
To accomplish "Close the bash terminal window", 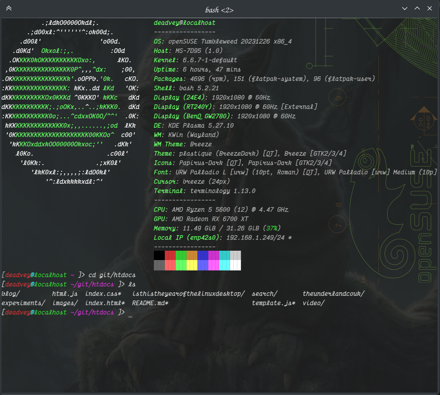I will 430,8.
